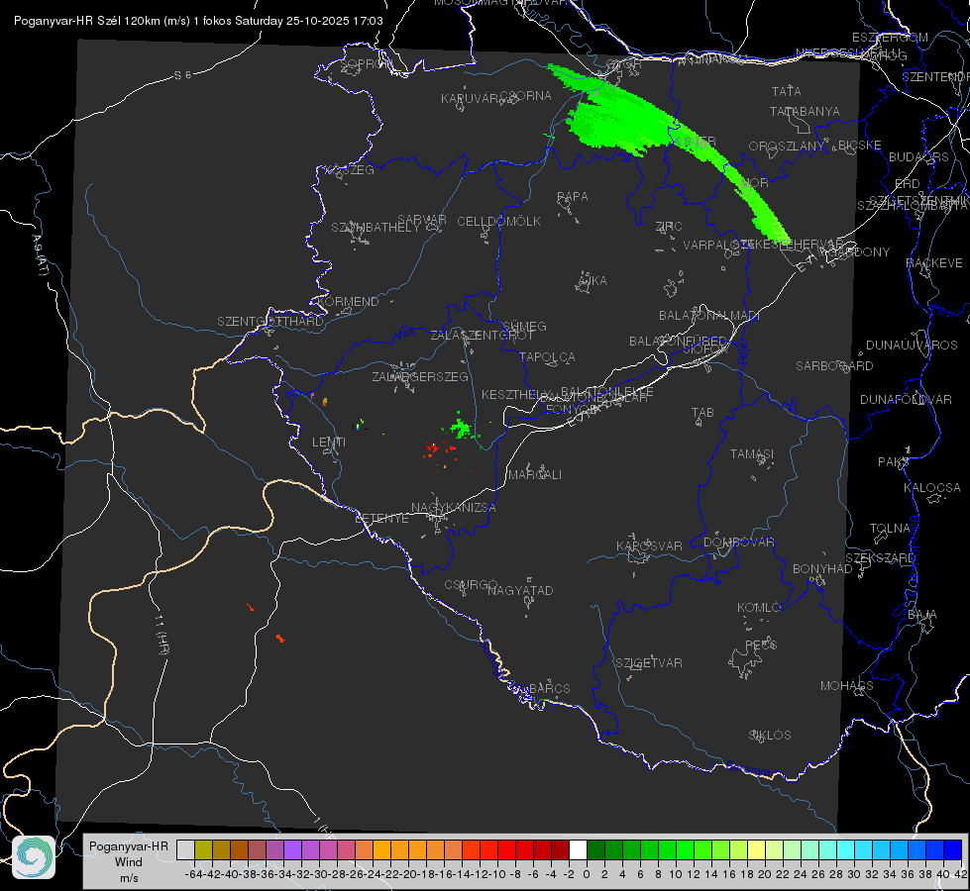This screenshot has height=891, width=970.
Task: Select the yellow swatch in wind legend
Action: 756,849
